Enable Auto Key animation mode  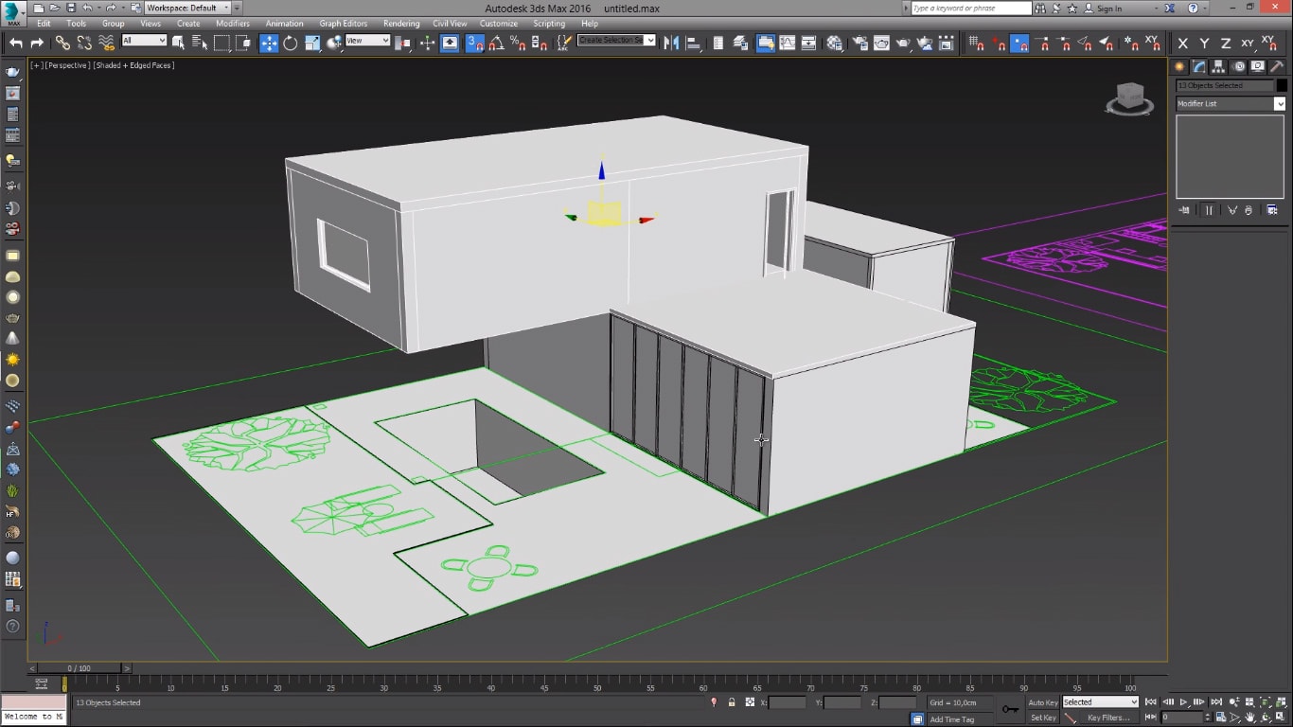tap(1042, 702)
